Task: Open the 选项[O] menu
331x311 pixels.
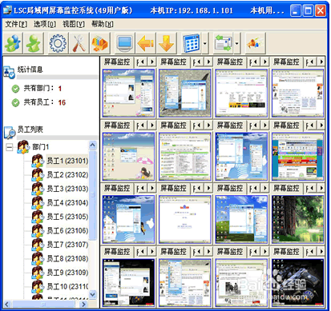Action: 45,24
